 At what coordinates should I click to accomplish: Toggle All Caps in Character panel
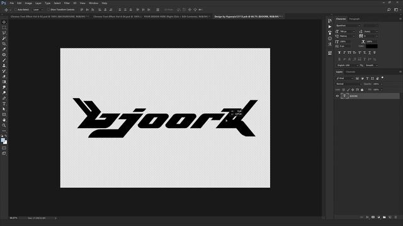click(349, 53)
